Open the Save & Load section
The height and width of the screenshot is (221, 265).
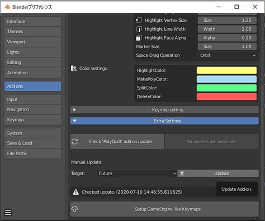click(x=32, y=143)
